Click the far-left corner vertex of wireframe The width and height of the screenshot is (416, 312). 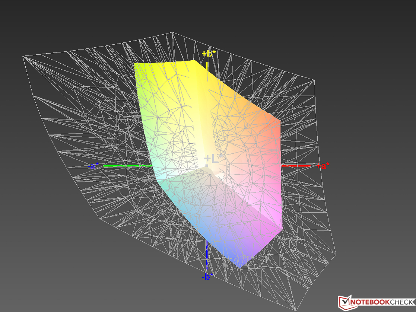pos(23,56)
